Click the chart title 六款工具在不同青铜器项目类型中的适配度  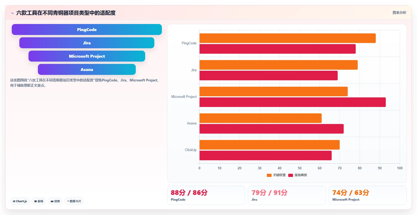pos(66,13)
